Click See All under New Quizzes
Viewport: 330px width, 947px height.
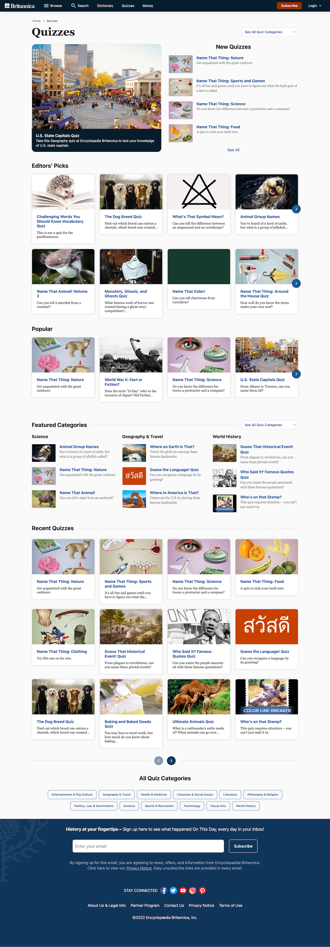tap(233, 150)
